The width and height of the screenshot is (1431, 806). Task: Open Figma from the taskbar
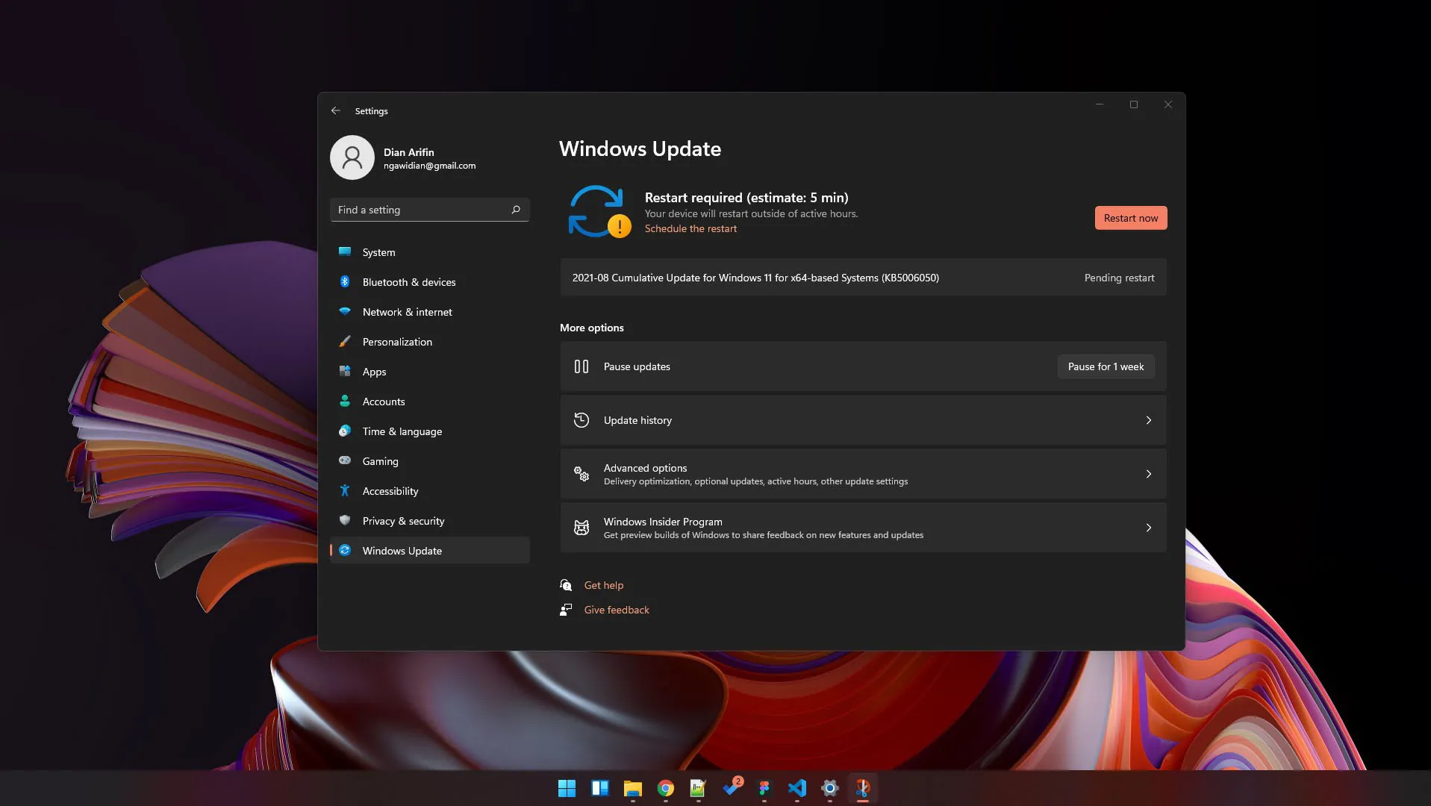[x=764, y=788]
